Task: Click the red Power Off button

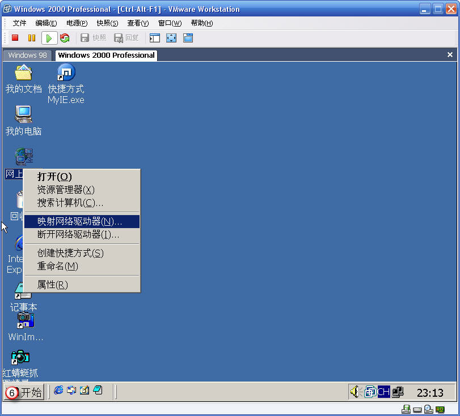Action: (x=15, y=38)
